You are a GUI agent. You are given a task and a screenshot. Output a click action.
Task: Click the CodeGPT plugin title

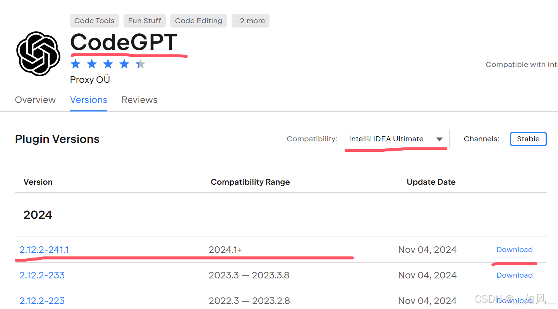point(124,42)
